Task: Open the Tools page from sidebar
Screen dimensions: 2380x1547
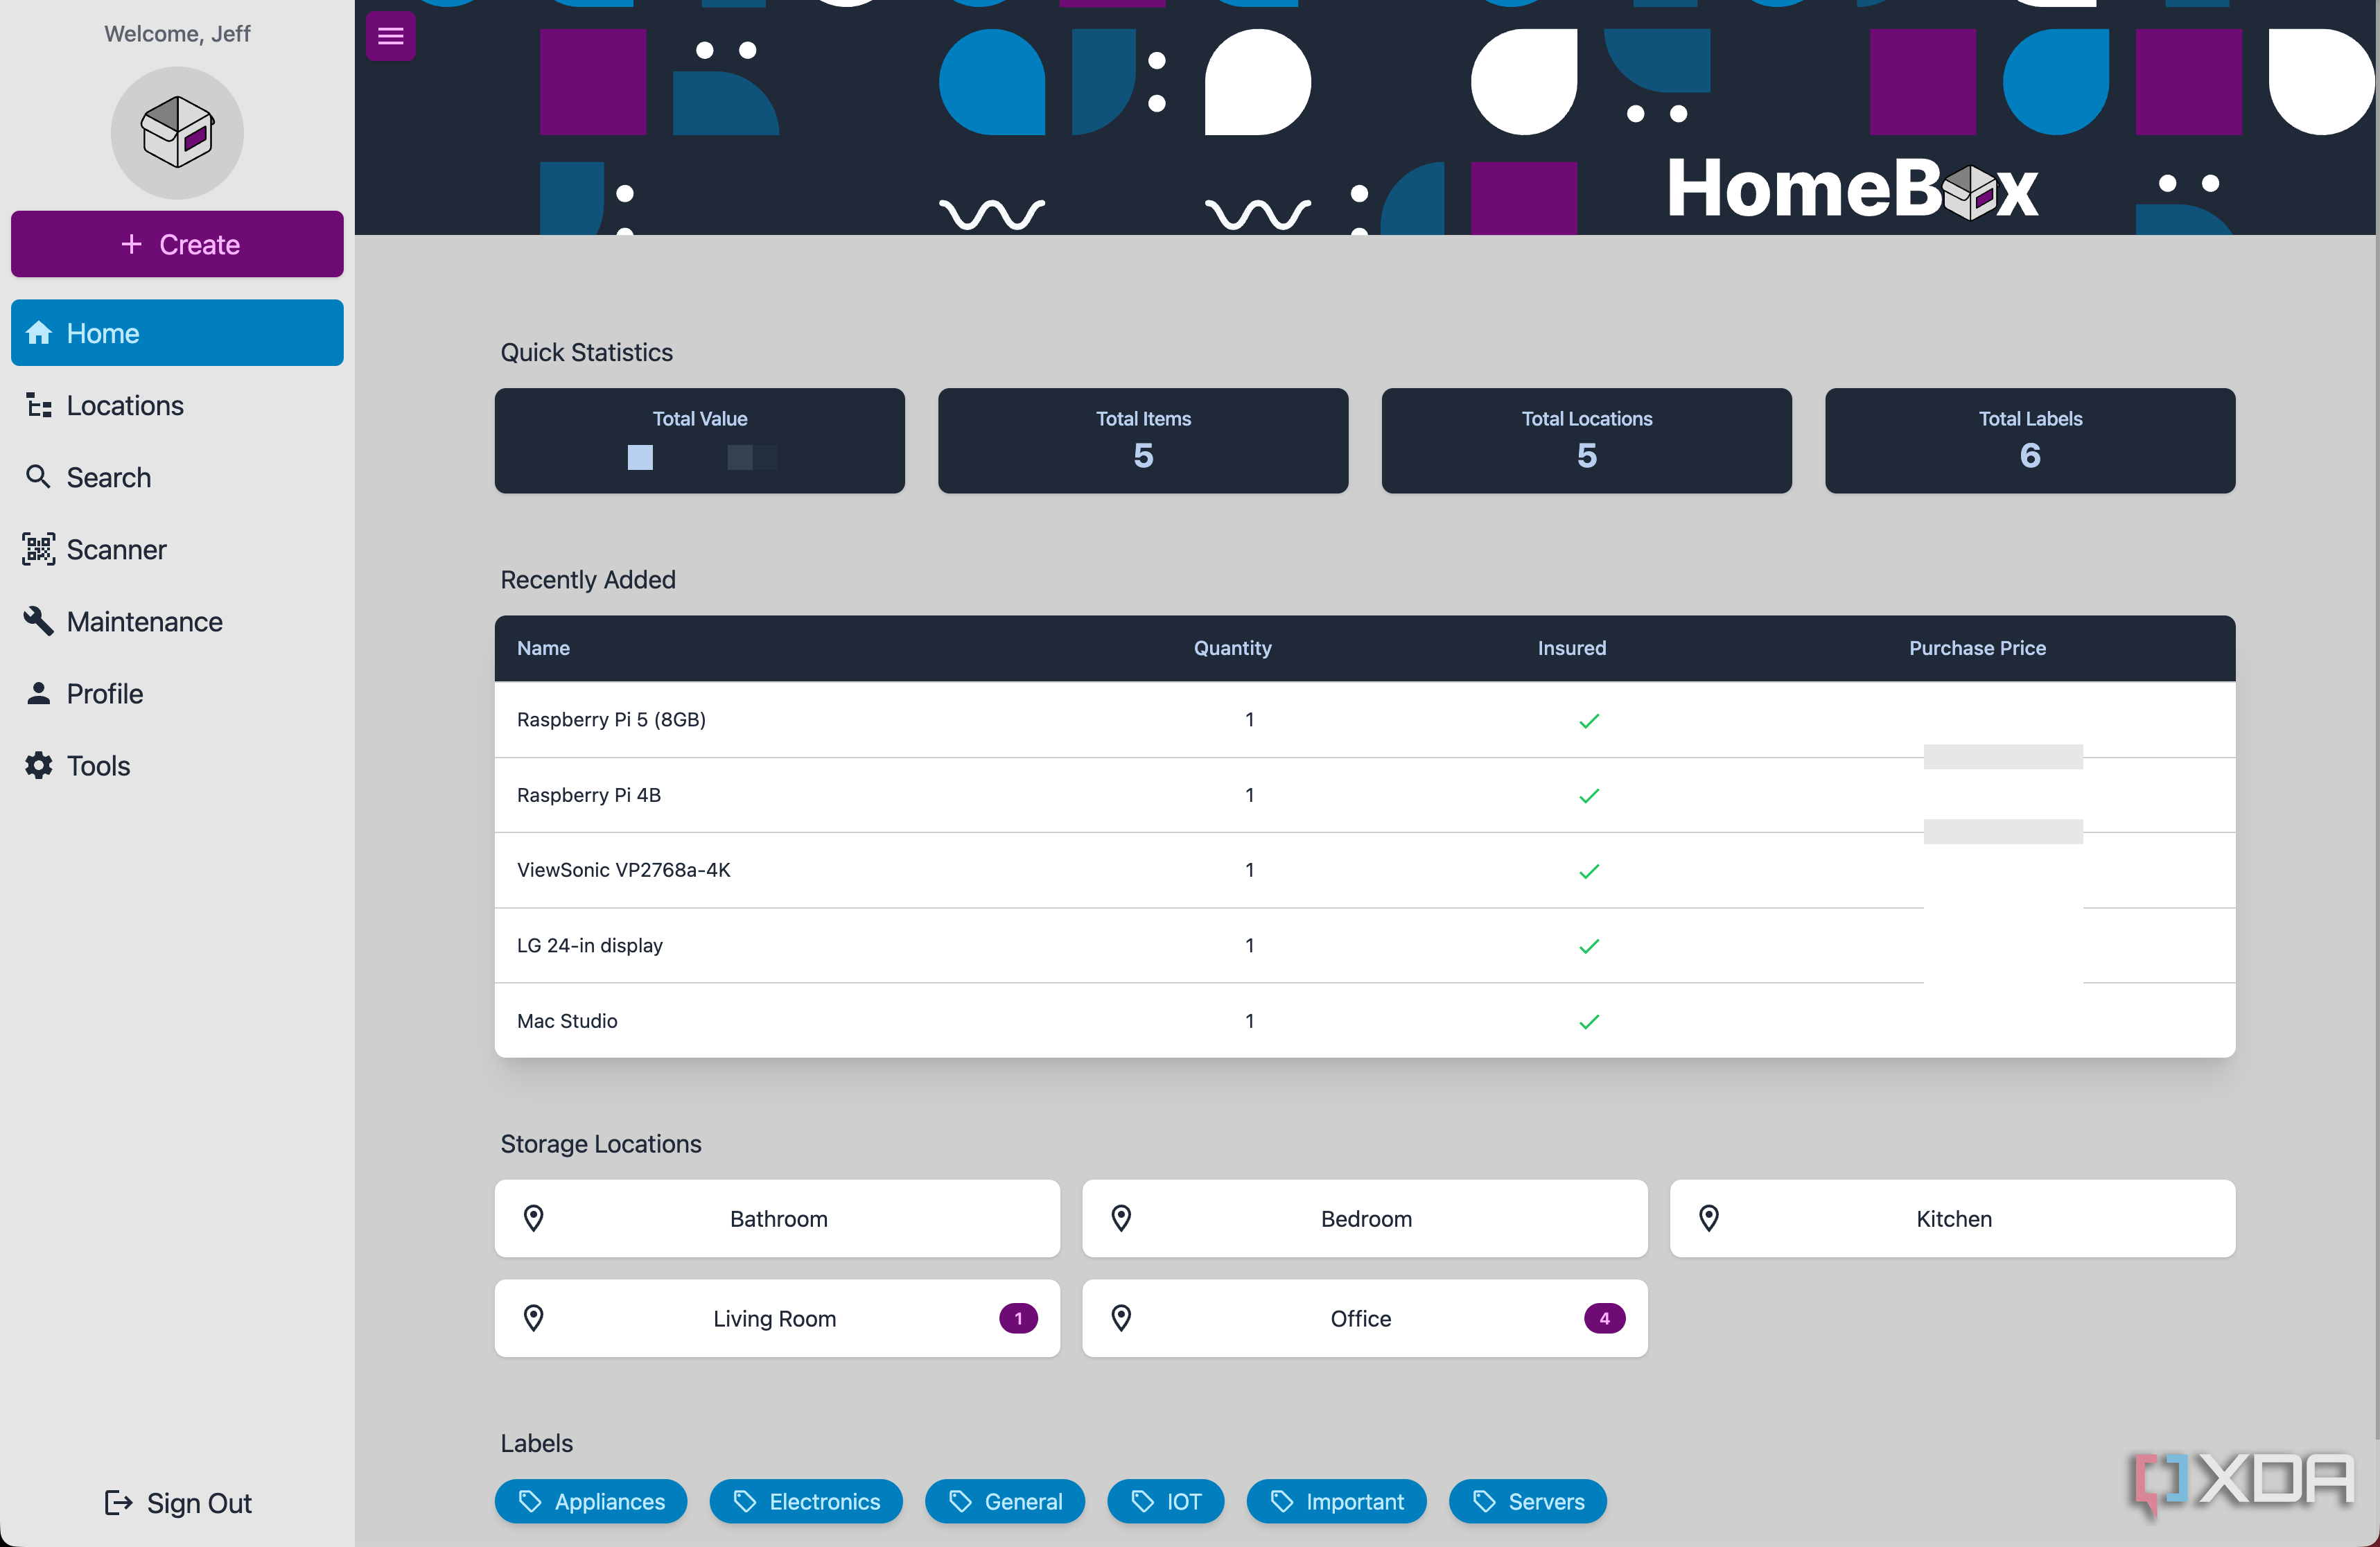Action: point(177,765)
